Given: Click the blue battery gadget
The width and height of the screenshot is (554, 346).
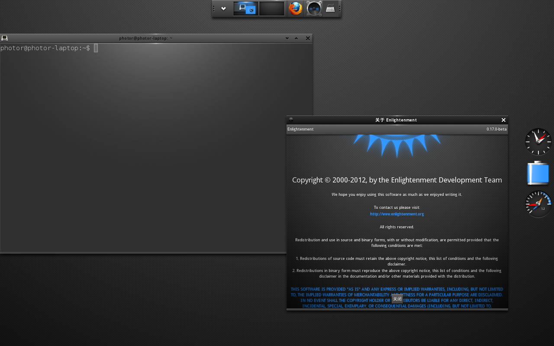Looking at the screenshot, I should 538,173.
